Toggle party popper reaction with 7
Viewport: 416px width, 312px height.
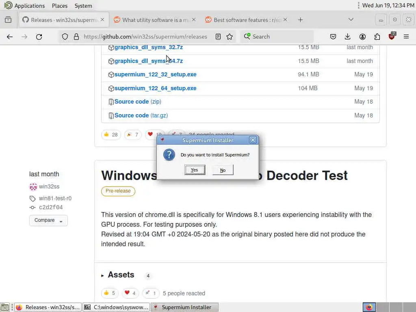(x=133, y=135)
